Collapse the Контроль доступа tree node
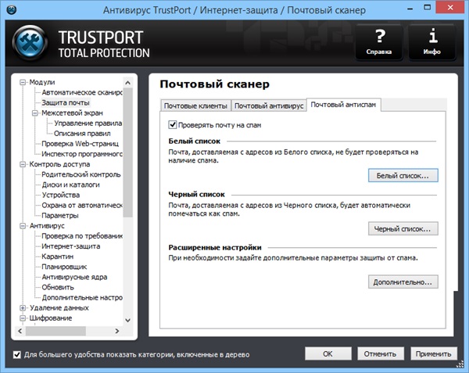This screenshot has height=373, width=469. 23,164
